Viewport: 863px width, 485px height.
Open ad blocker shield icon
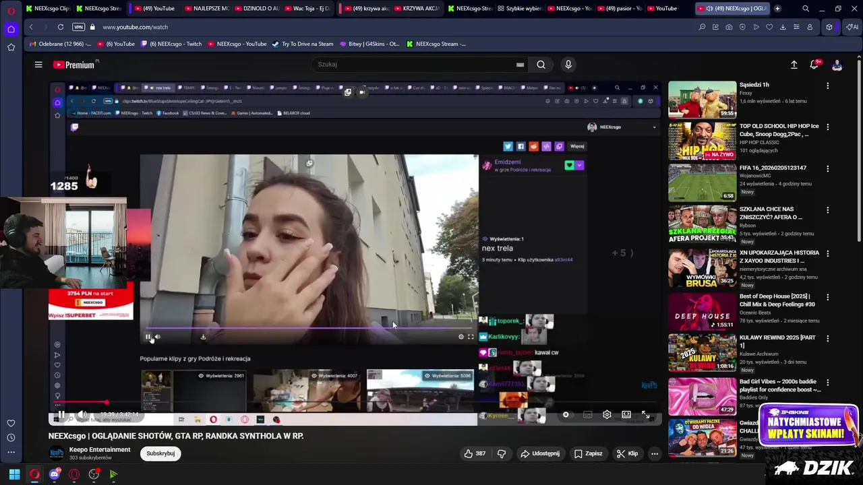(742, 27)
